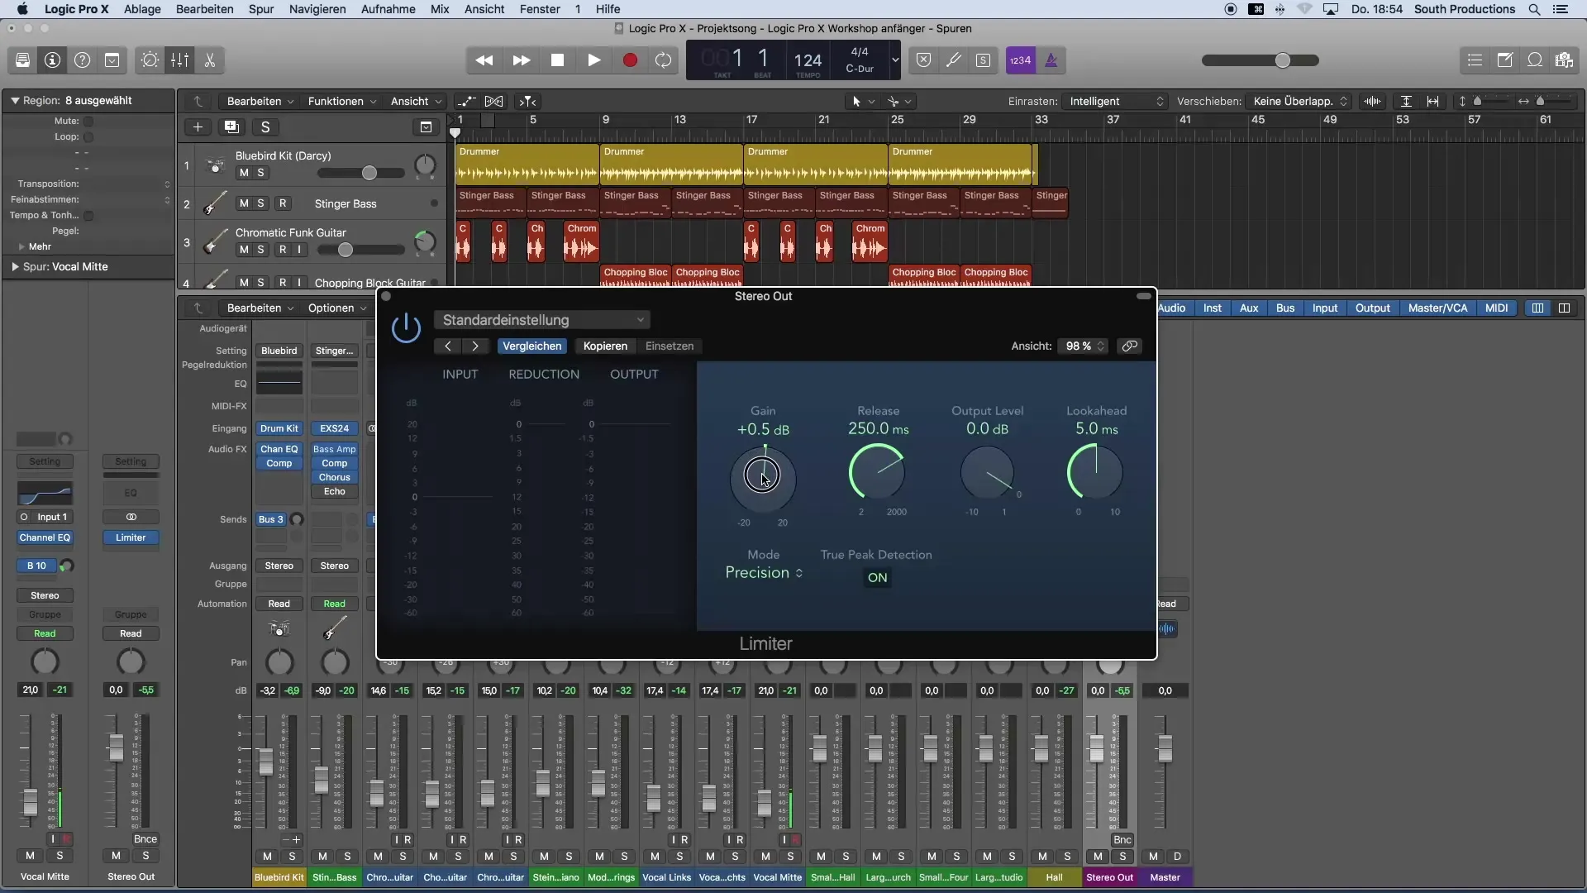
Task: Click the master volume slider in control bar
Action: pos(1261,60)
